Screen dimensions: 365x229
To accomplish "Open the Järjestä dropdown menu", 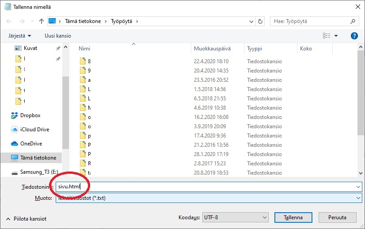I will [x=20, y=36].
